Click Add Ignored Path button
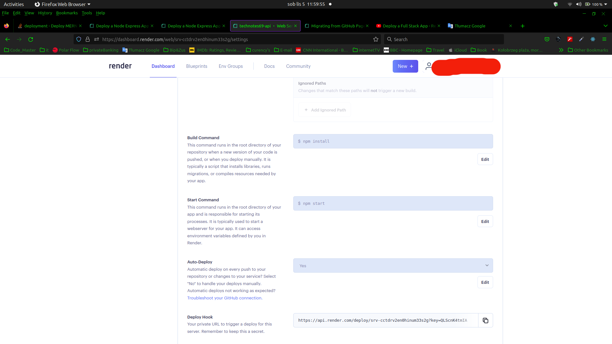The image size is (612, 344). click(x=324, y=110)
